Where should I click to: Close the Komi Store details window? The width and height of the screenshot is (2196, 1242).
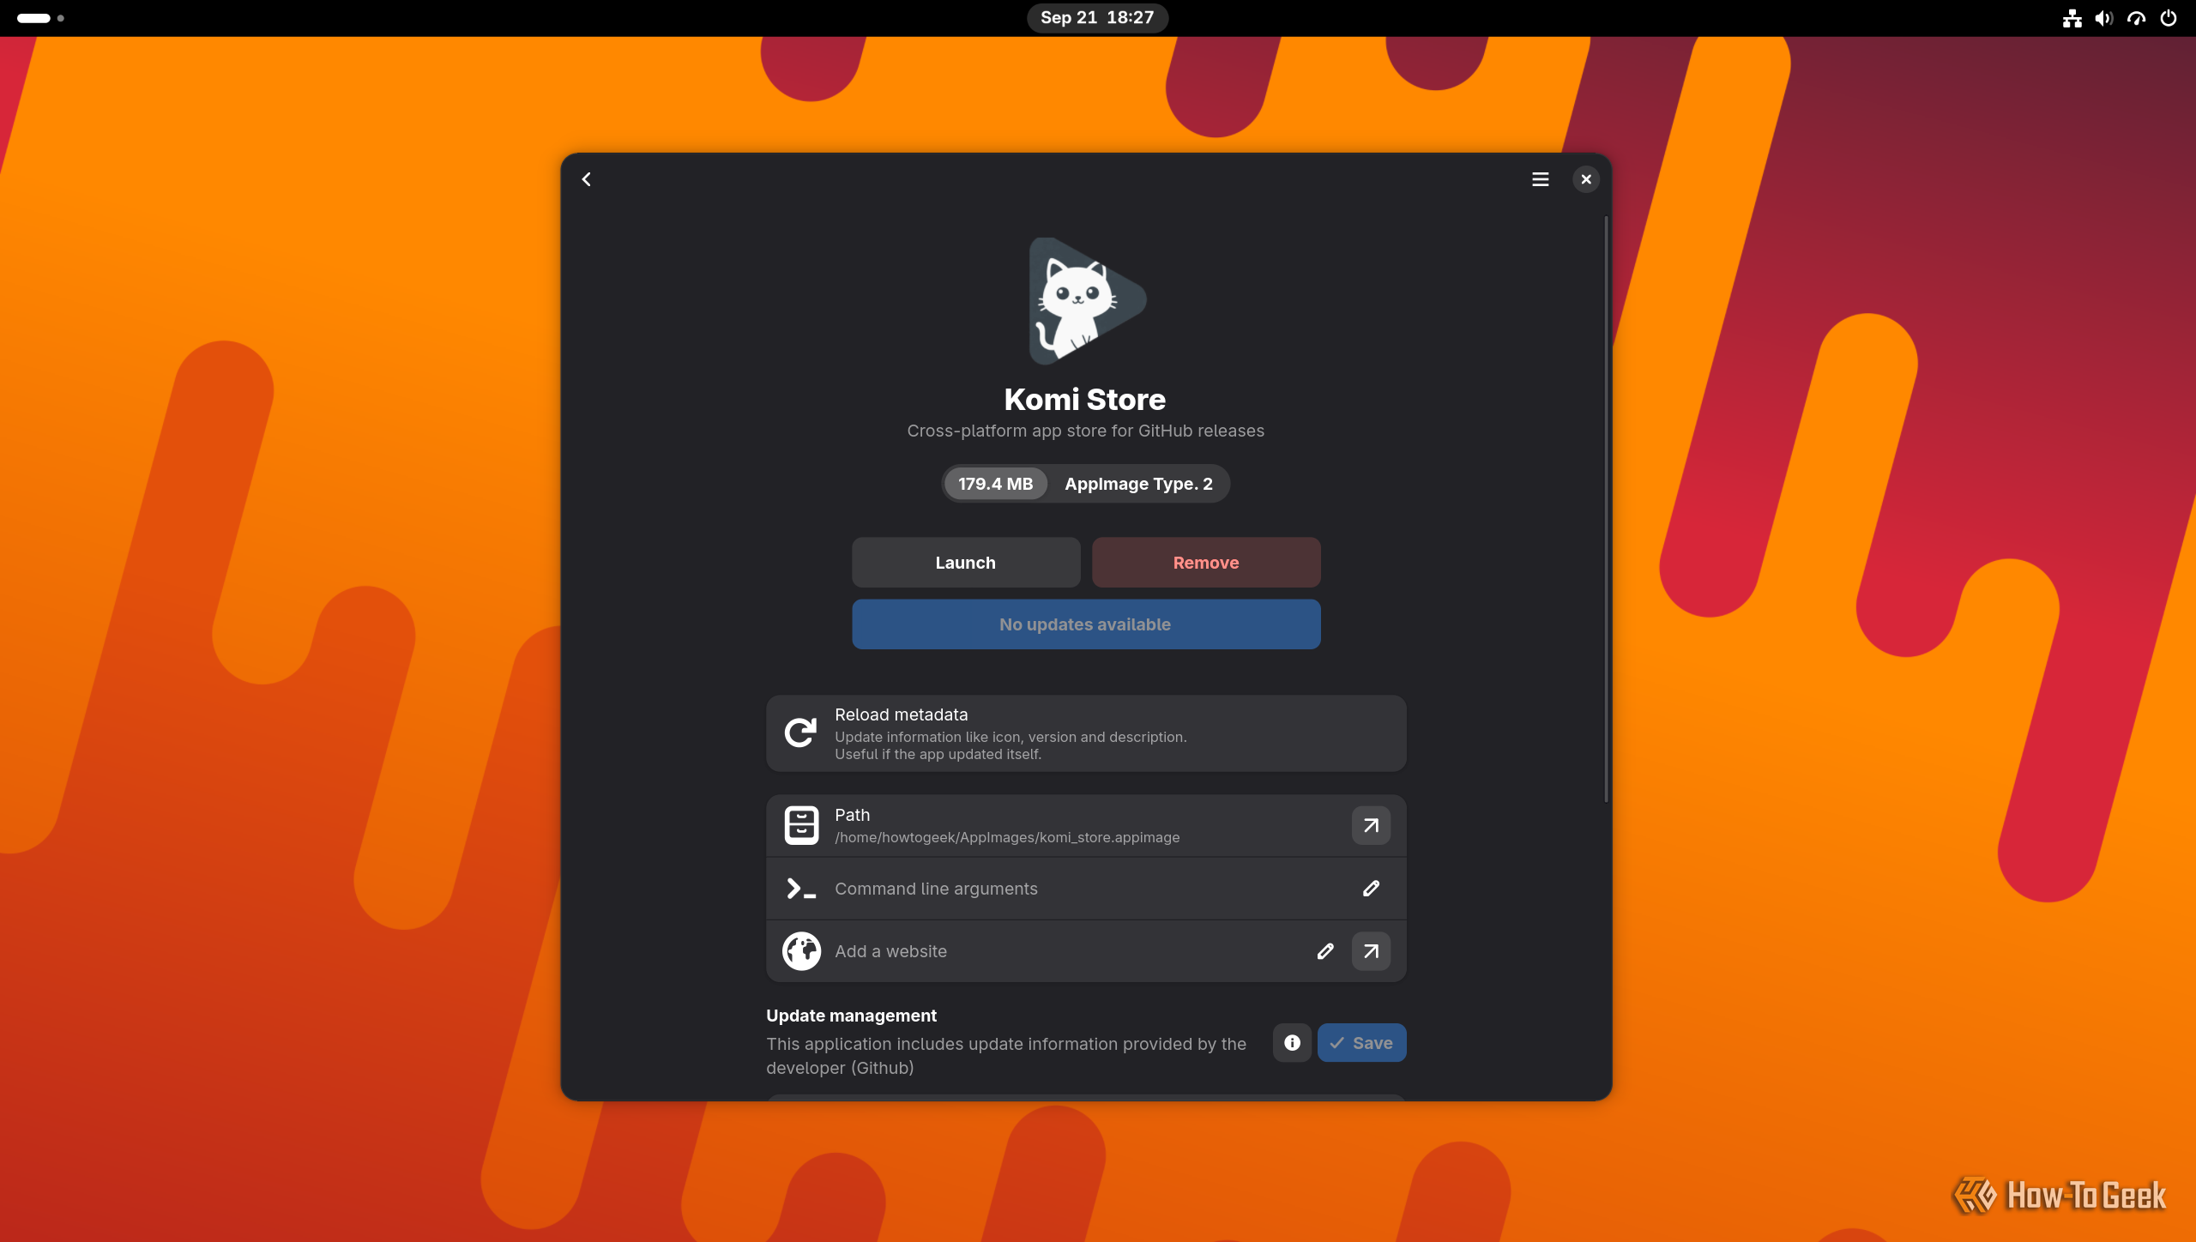[1586, 179]
